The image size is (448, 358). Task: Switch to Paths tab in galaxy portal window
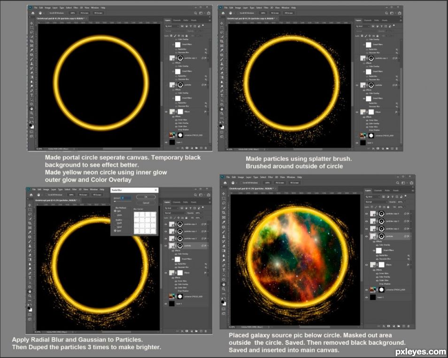click(387, 190)
